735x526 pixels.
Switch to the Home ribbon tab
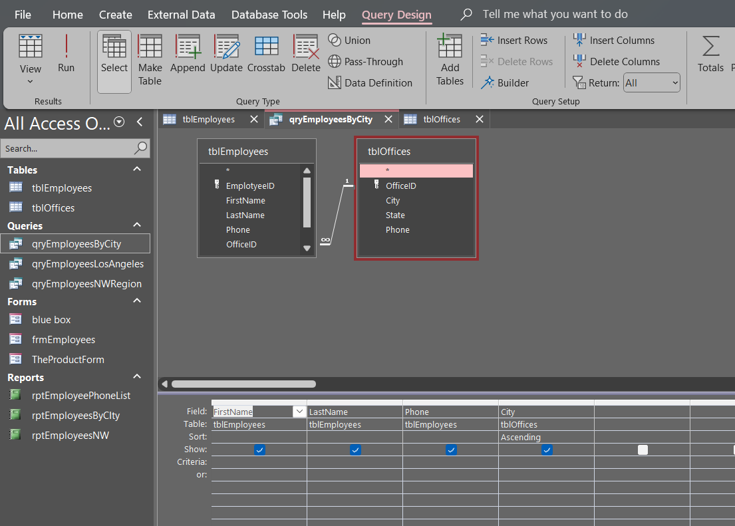[67, 15]
